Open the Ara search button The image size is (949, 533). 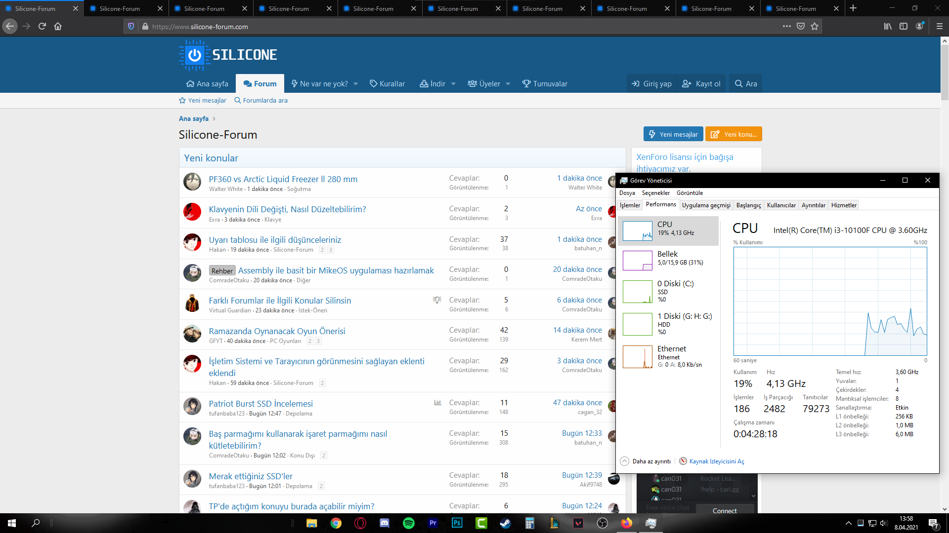coord(745,84)
